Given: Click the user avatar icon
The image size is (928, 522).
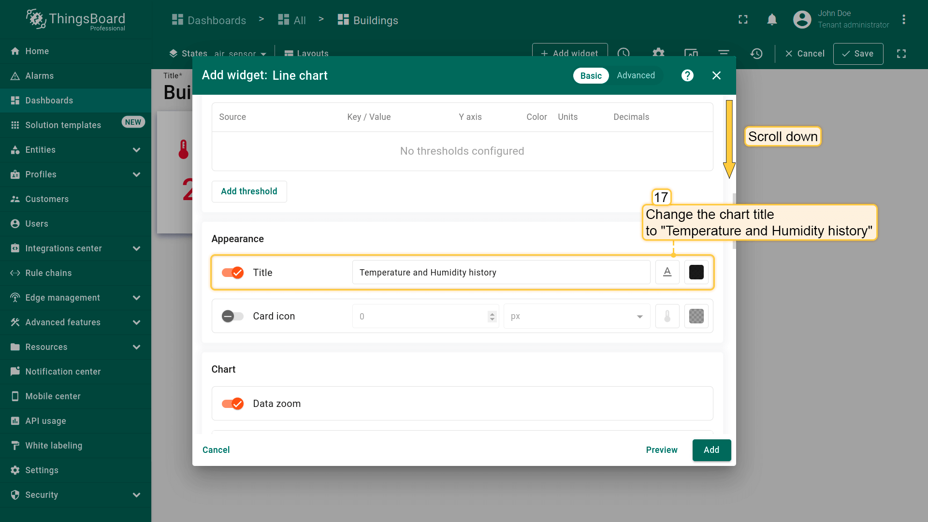Looking at the screenshot, I should 802,20.
